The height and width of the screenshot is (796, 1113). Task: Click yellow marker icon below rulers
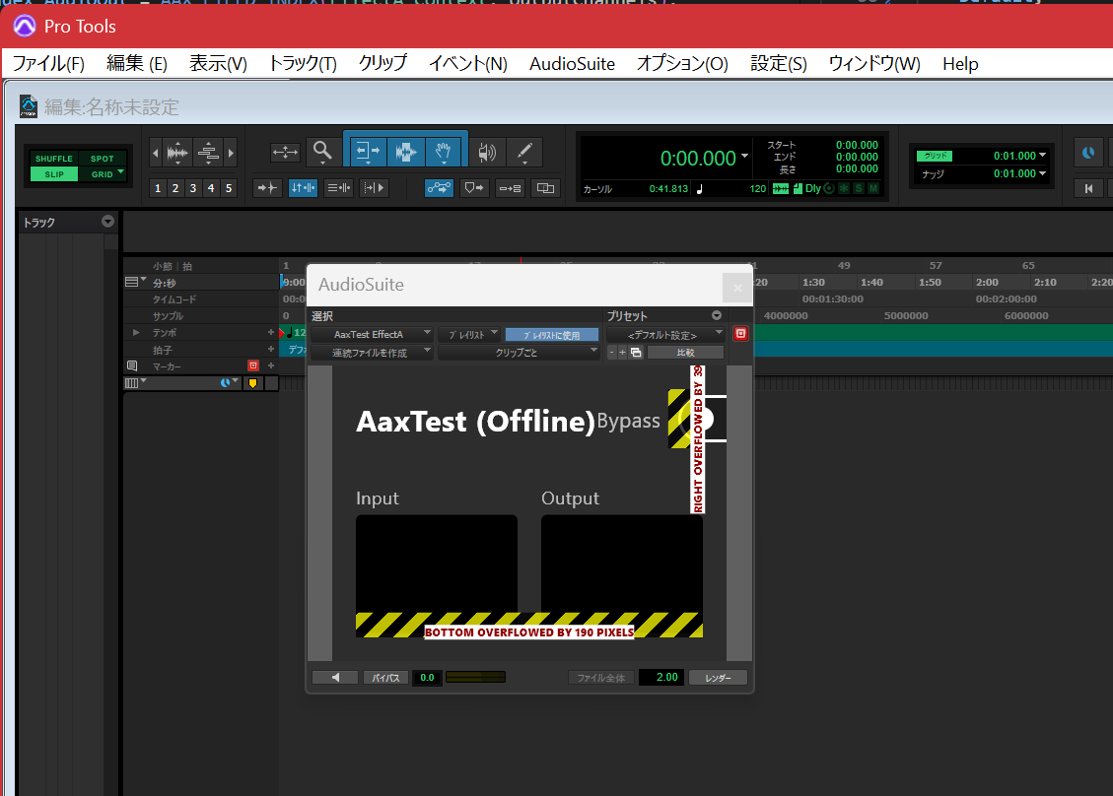pos(252,383)
